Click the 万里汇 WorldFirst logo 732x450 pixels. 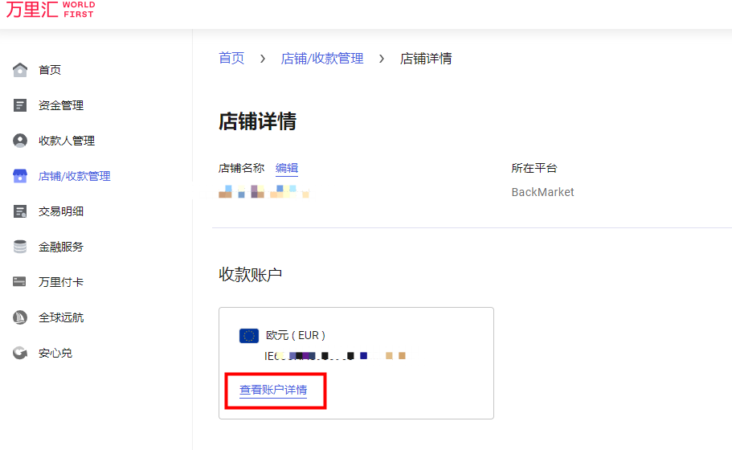tap(50, 10)
